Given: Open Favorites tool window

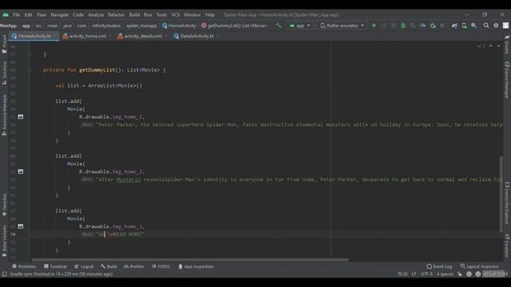Looking at the screenshot, I should (x=4, y=205).
